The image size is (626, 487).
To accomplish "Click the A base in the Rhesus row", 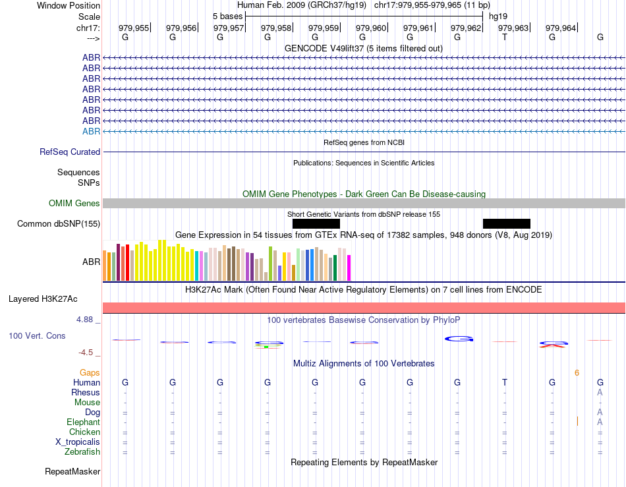I will pos(599,392).
